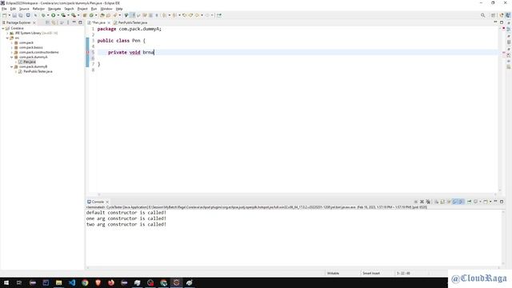512x288 pixels.
Task: Select the Package Explorer tab
Action: pyautogui.click(x=18, y=22)
